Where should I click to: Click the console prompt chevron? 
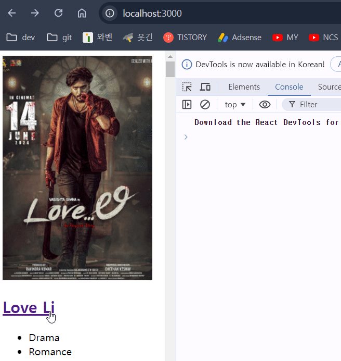pyautogui.click(x=186, y=137)
